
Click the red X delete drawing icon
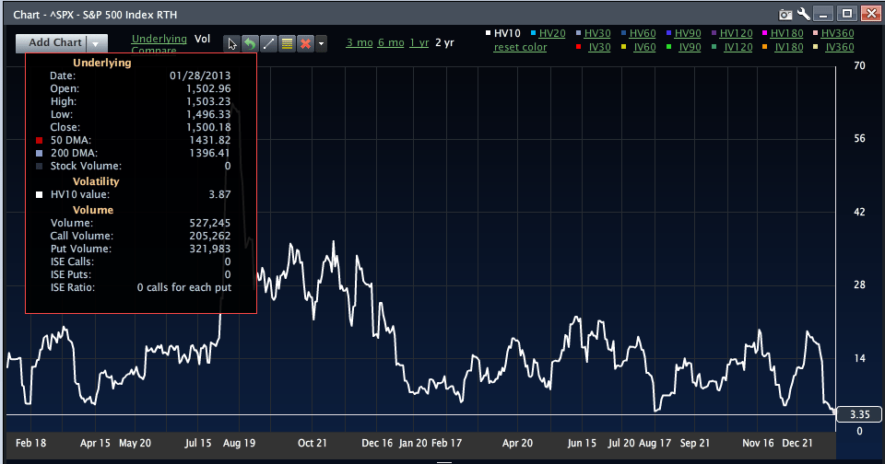click(x=305, y=43)
